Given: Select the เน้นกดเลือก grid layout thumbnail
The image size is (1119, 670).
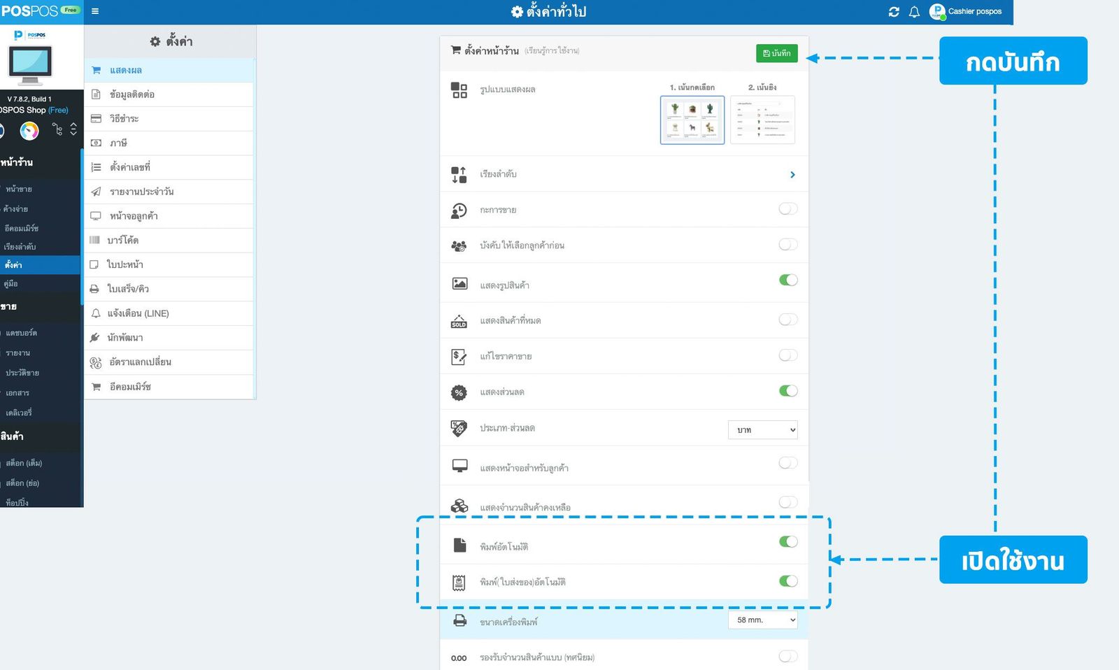Looking at the screenshot, I should (692, 120).
